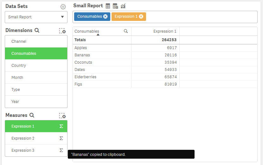This screenshot has height=165, width=263.
Task: Click the Totals value 264253
Action: (169, 40)
